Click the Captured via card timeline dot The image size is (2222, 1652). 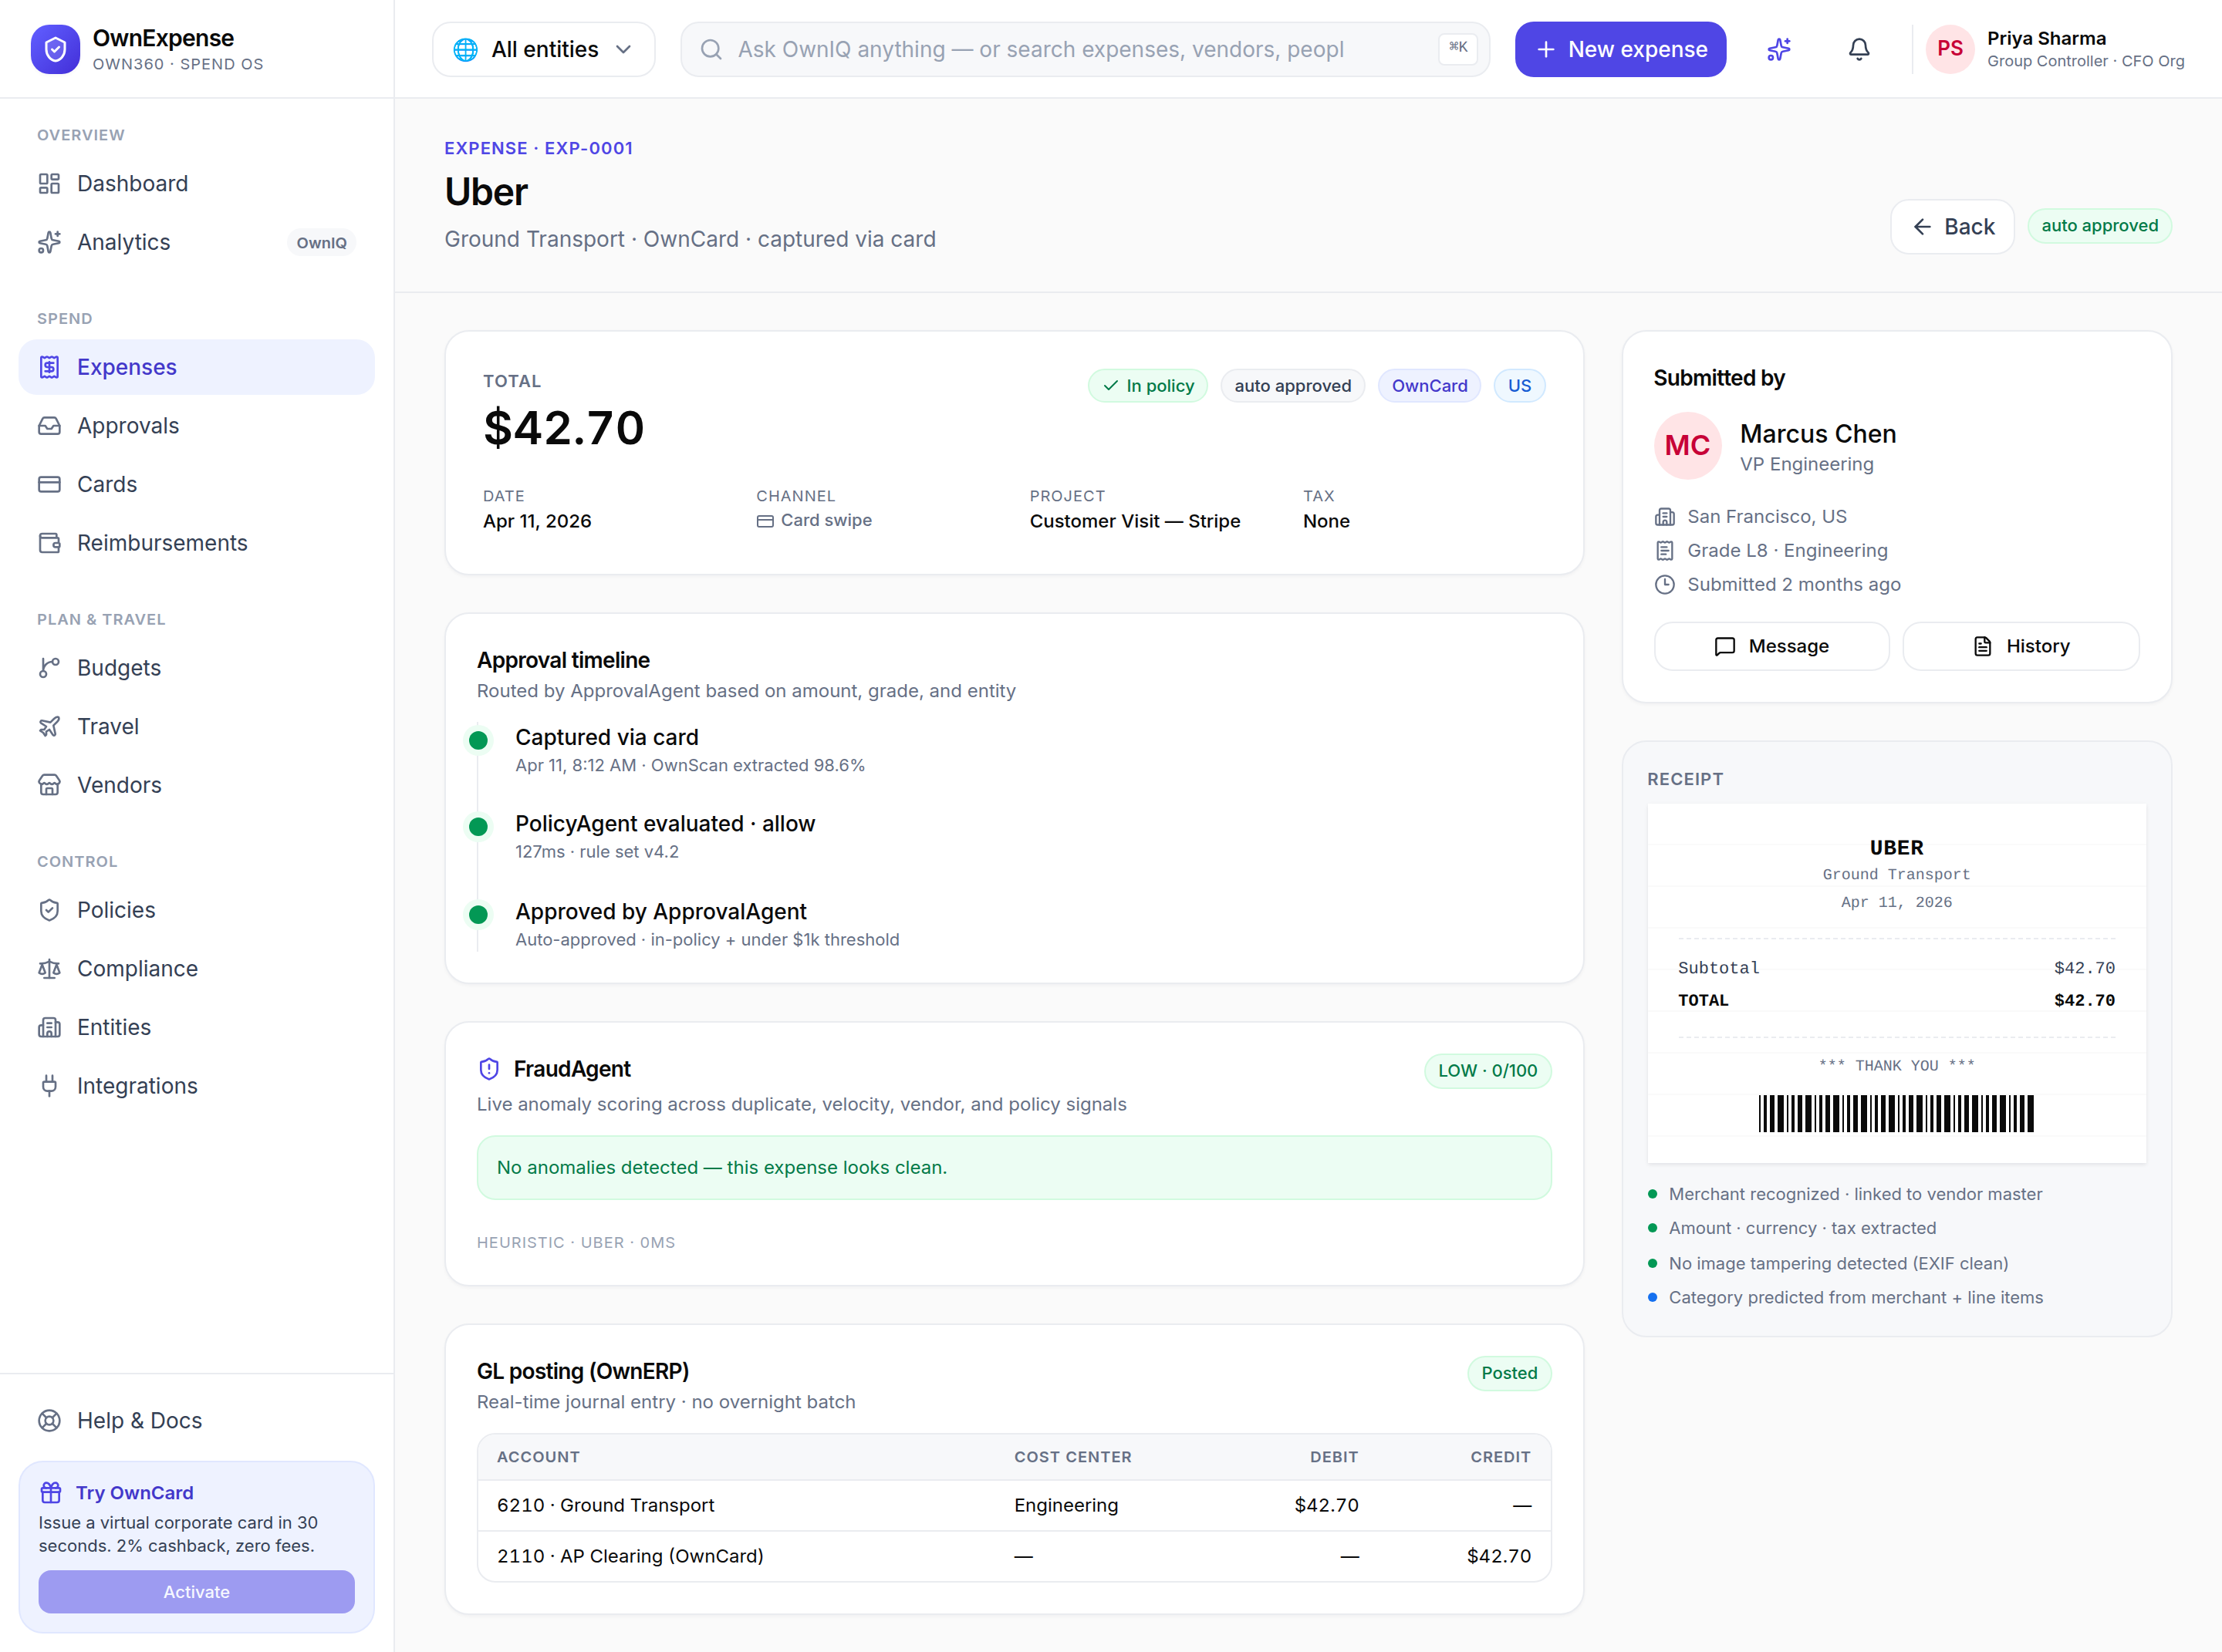point(478,741)
